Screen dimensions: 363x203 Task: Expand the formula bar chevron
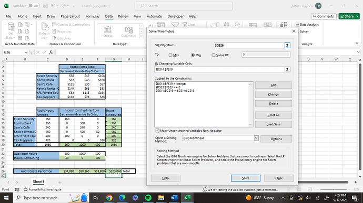[x=358, y=52]
